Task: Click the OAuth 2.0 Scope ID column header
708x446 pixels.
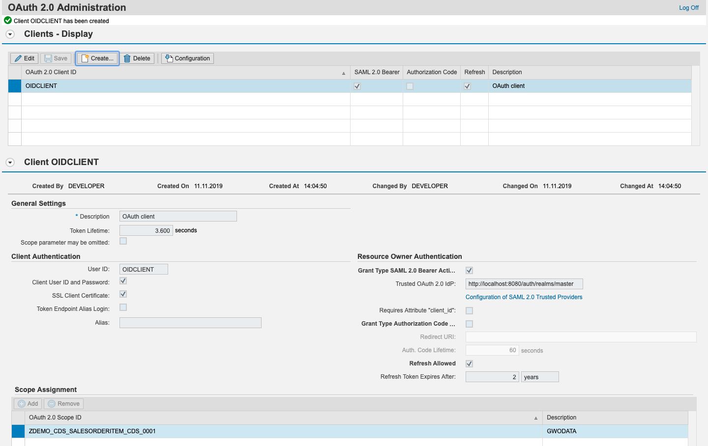Action: pos(284,418)
